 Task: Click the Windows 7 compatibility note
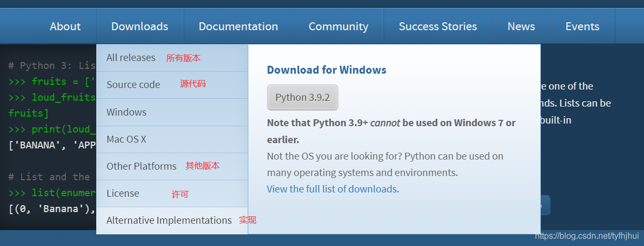point(391,131)
